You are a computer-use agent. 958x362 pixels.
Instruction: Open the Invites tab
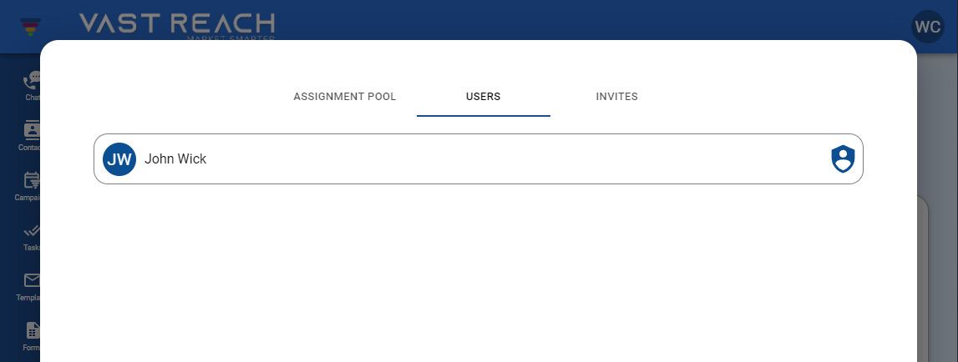point(617,97)
